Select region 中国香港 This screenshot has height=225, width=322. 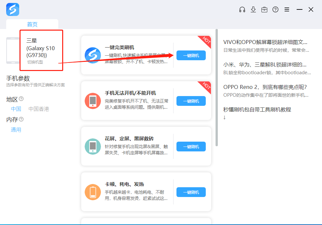pyautogui.click(x=39, y=109)
